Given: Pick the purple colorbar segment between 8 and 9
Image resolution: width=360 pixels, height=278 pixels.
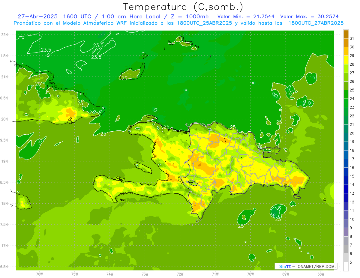Looking at the screenshot, I should pyautogui.click(x=346, y=232).
